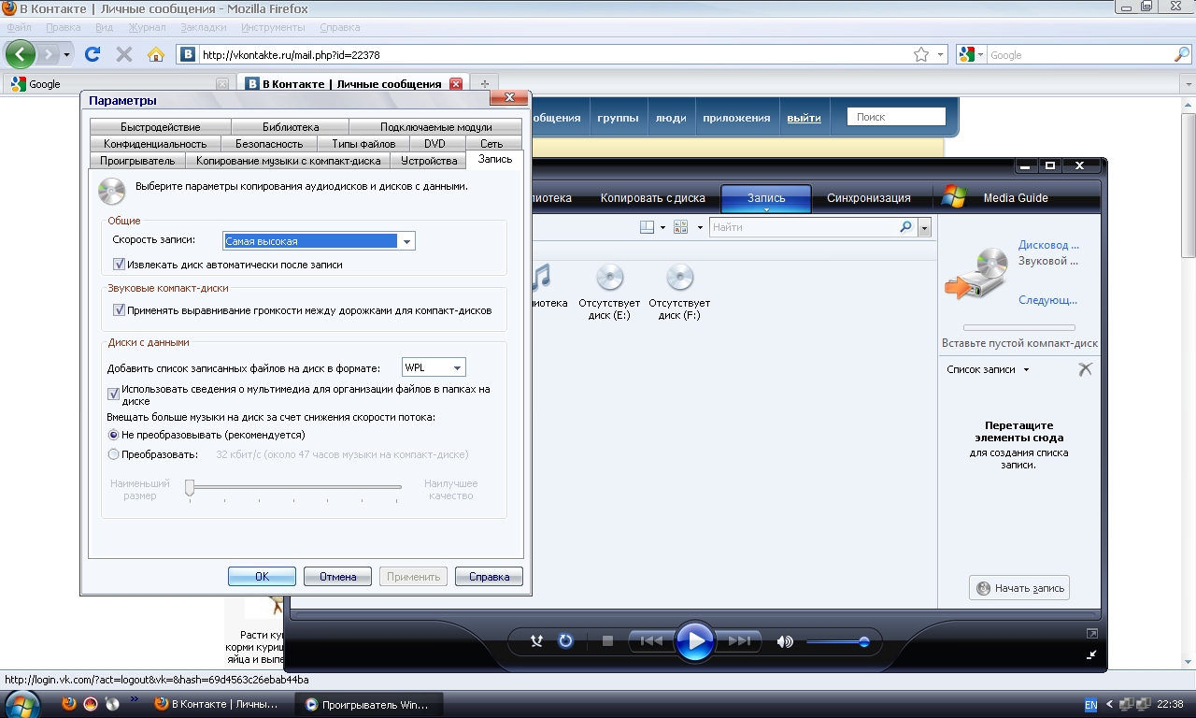
Task: Click the Поиск field on В Контакте
Action: click(x=896, y=118)
